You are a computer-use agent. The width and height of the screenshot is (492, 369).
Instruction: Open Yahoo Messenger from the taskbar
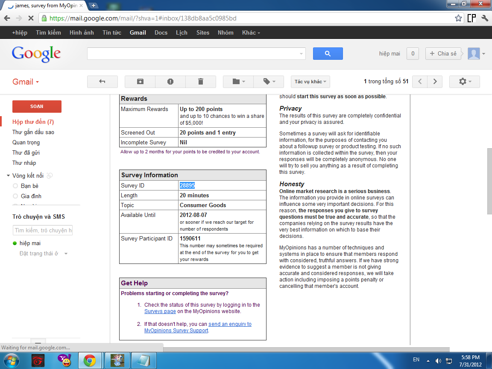pyautogui.click(x=64, y=360)
